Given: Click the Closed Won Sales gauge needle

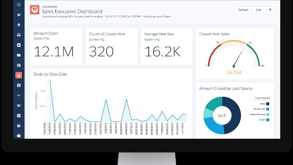Looking at the screenshot, I should (239, 58).
